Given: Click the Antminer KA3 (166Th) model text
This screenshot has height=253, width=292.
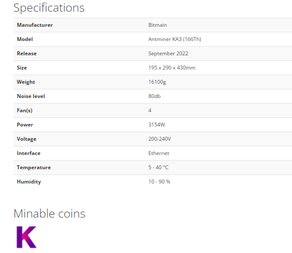Looking at the screenshot, I should tap(175, 39).
